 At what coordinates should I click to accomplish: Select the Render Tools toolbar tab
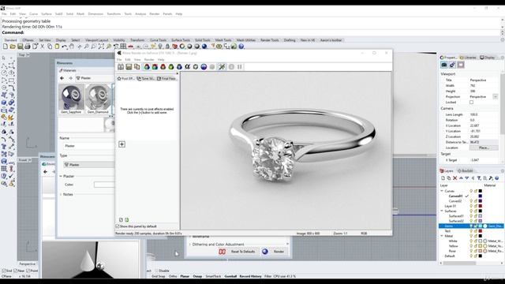pyautogui.click(x=270, y=40)
